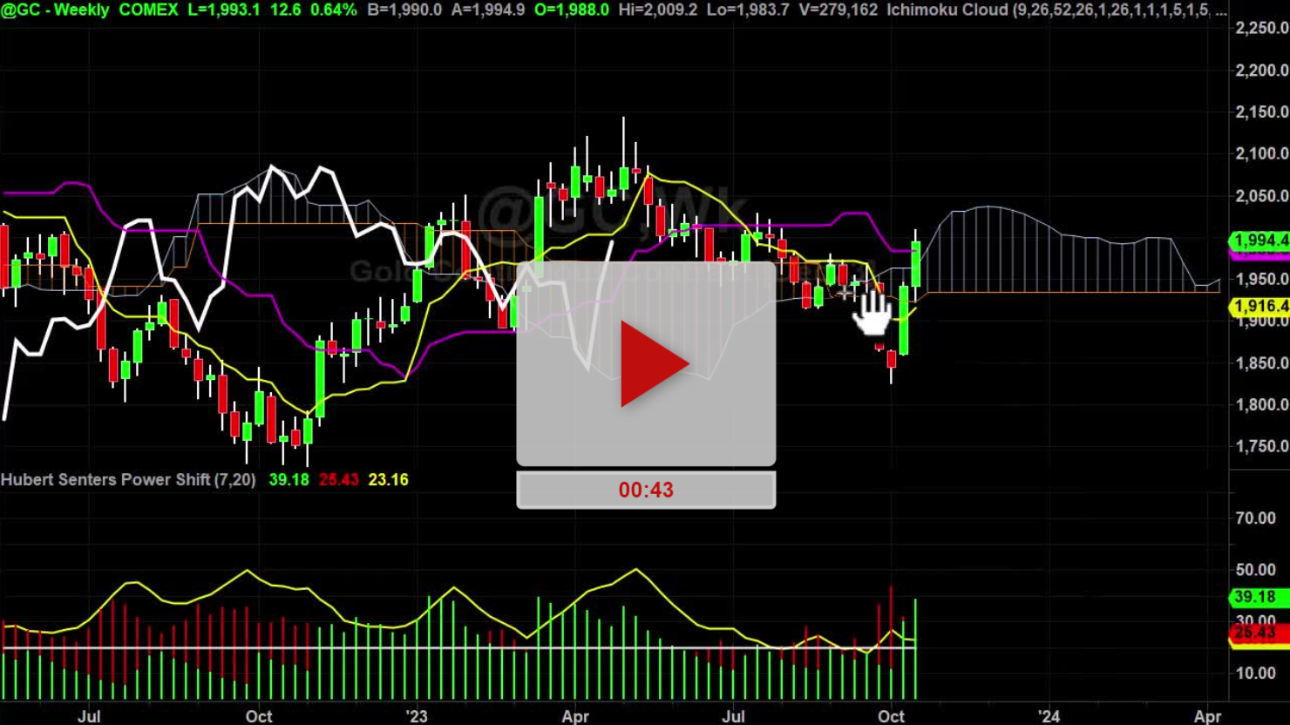Open the '23 year marker on timeline

(417, 715)
